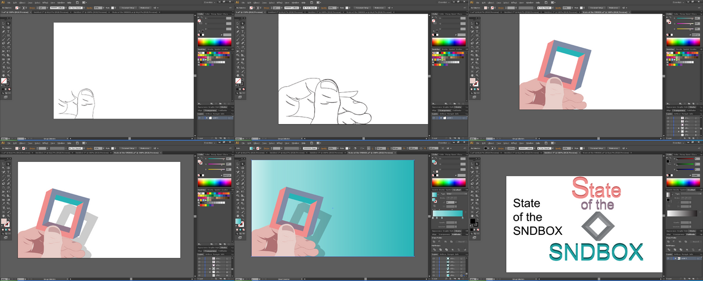The height and width of the screenshot is (281, 703).
Task: Pick the Pen tool in thumb-only sketch window
Action: coord(3,31)
